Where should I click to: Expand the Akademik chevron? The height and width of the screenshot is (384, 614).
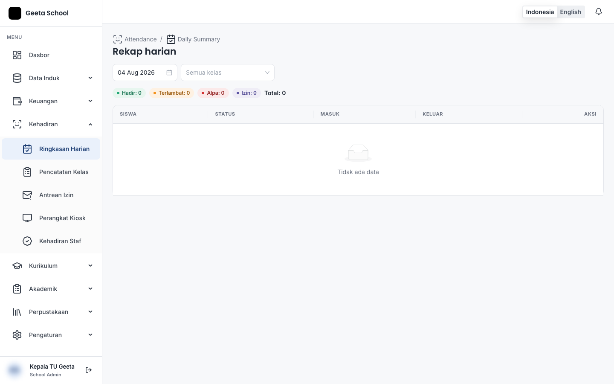pyautogui.click(x=90, y=289)
